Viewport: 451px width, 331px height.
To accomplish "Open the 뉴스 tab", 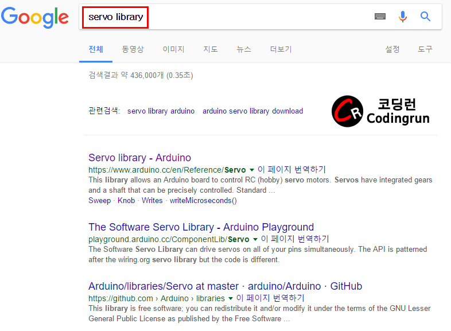I will tap(244, 49).
